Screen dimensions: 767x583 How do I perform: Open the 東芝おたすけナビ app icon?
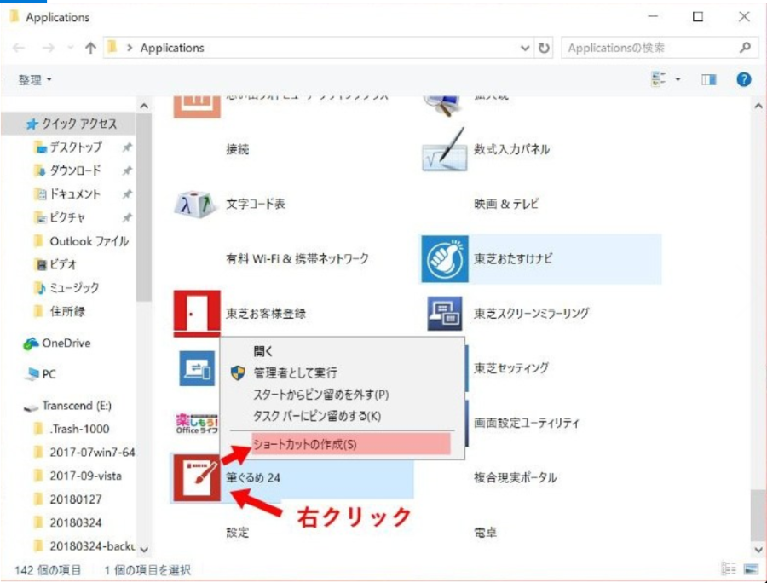pos(443,259)
